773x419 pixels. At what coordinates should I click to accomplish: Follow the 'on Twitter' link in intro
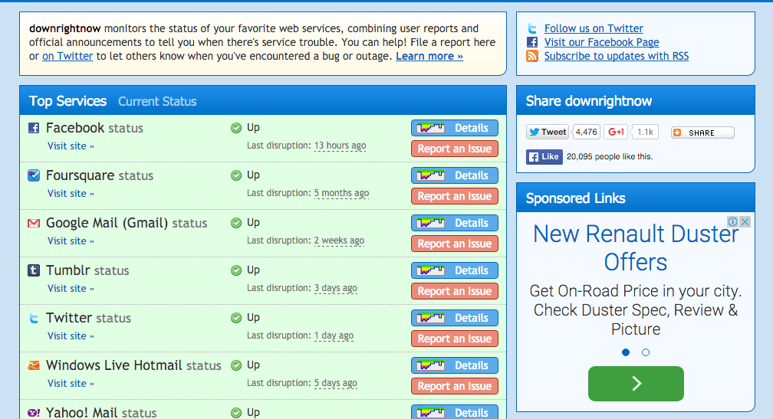67,56
